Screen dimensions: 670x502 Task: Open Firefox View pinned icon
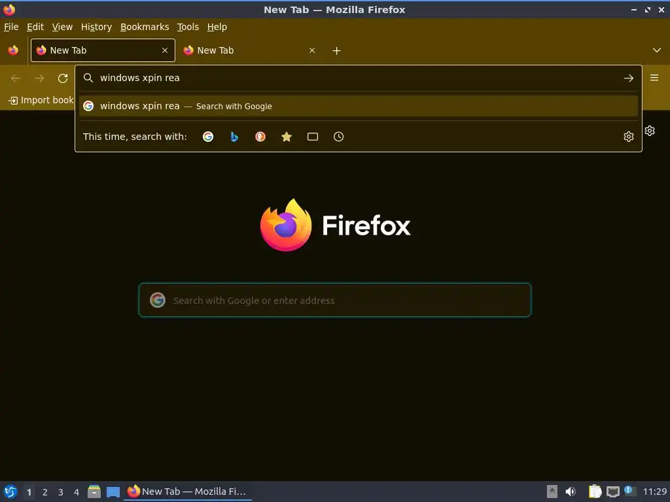(13, 50)
